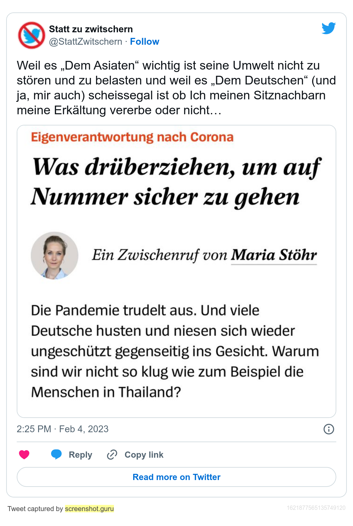Open the tweet info icon
This screenshot has height=526, width=353.
pos(329,429)
